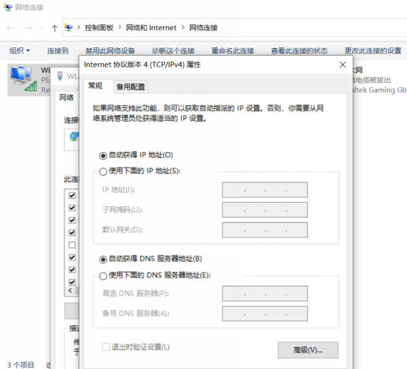Click 重命名此连接 toolbar command
The image size is (407, 369).
point(233,51)
